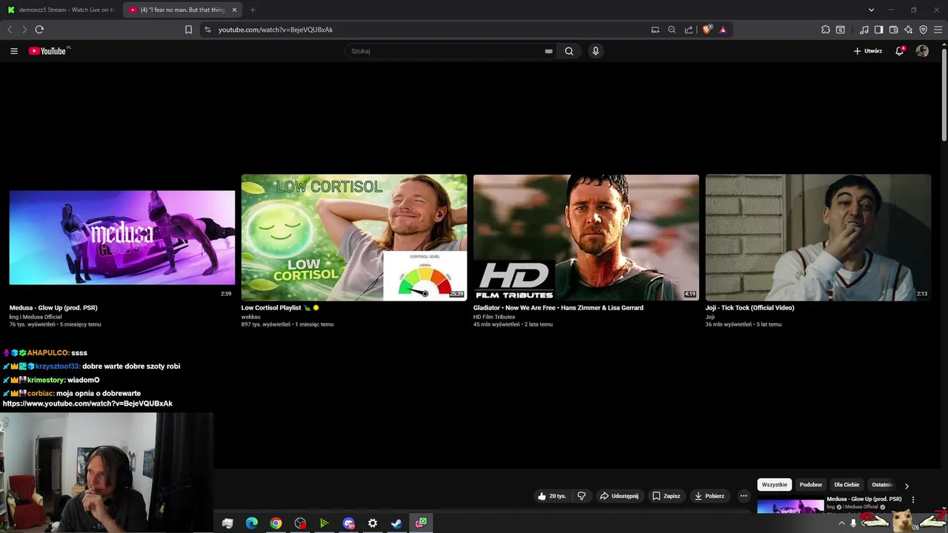Click the Udostępnij share button
Image resolution: width=948 pixels, height=533 pixels.
point(619,496)
